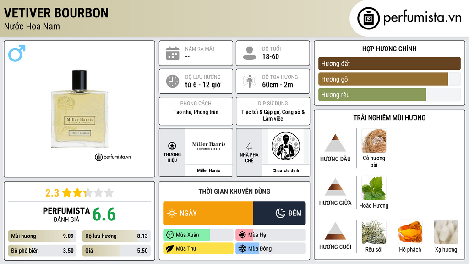Screen dimensions: 469x264
Task: Click the moon icon in Đêm bar
Action: pos(280,213)
